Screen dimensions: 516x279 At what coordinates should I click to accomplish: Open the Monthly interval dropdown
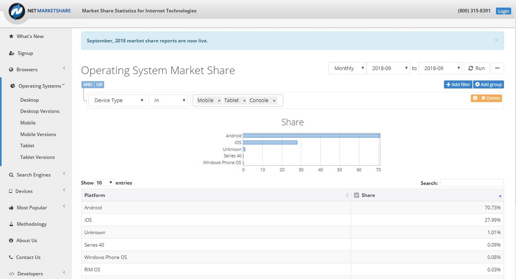[347, 68]
